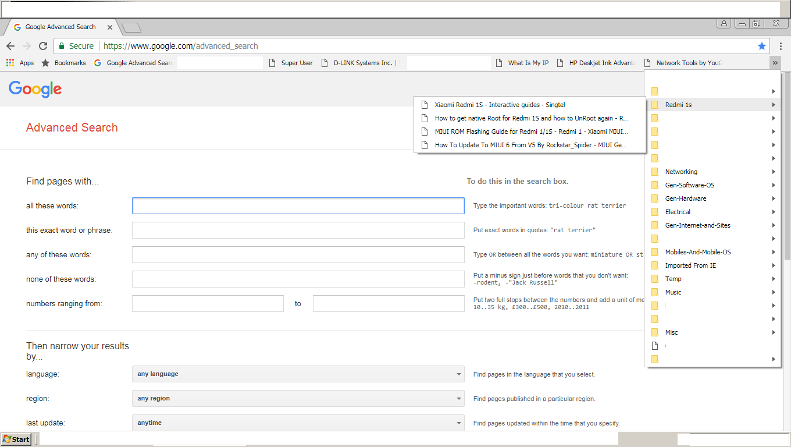Switch to the Google Advanced Search tab
Screen dimensions: 791x447
coord(60,27)
